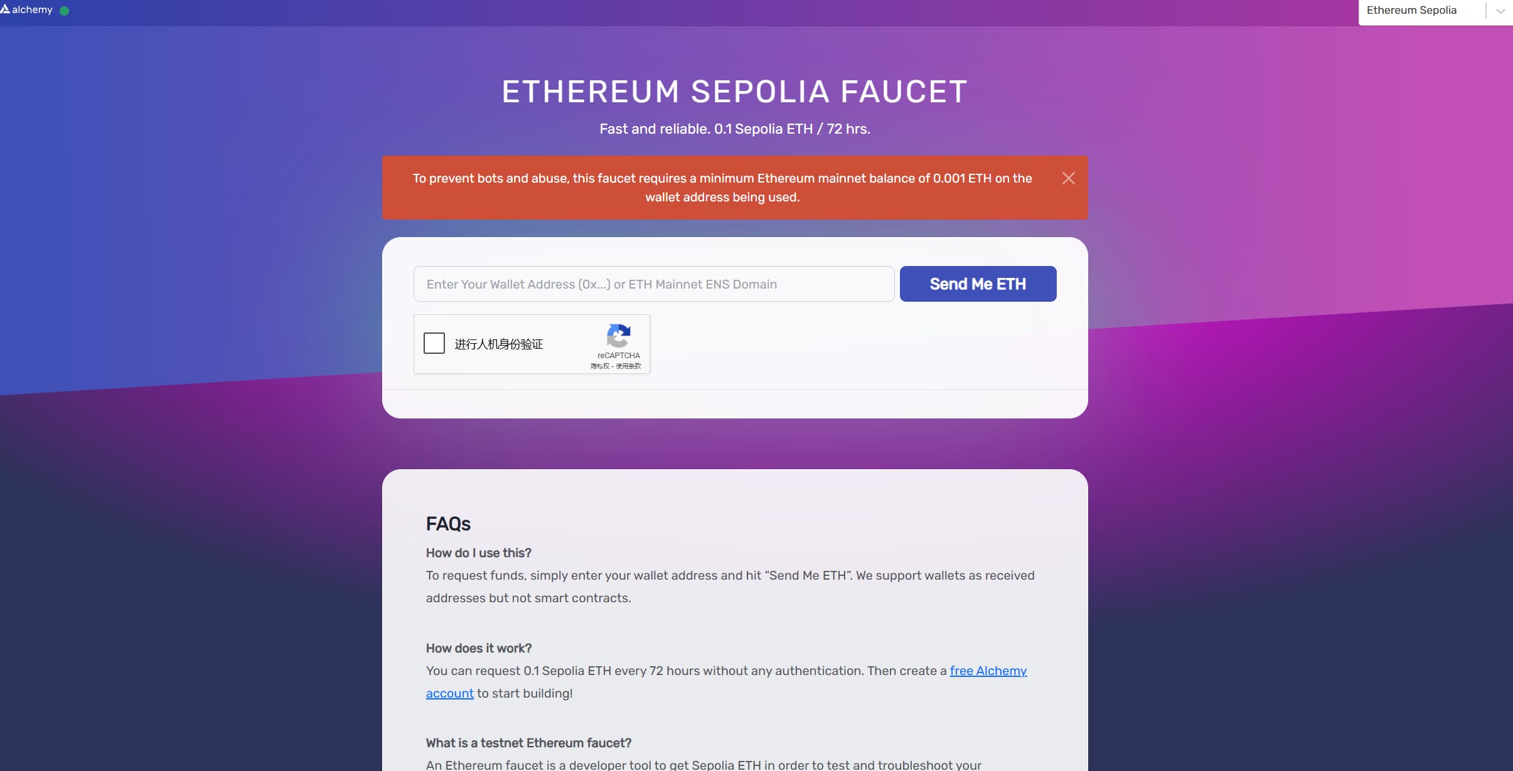
Task: Select the 'How do I use this?' heading
Action: click(x=478, y=553)
